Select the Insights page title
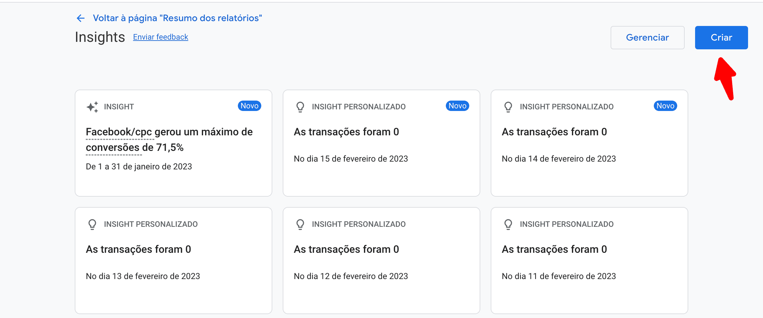The width and height of the screenshot is (763, 318). click(99, 37)
